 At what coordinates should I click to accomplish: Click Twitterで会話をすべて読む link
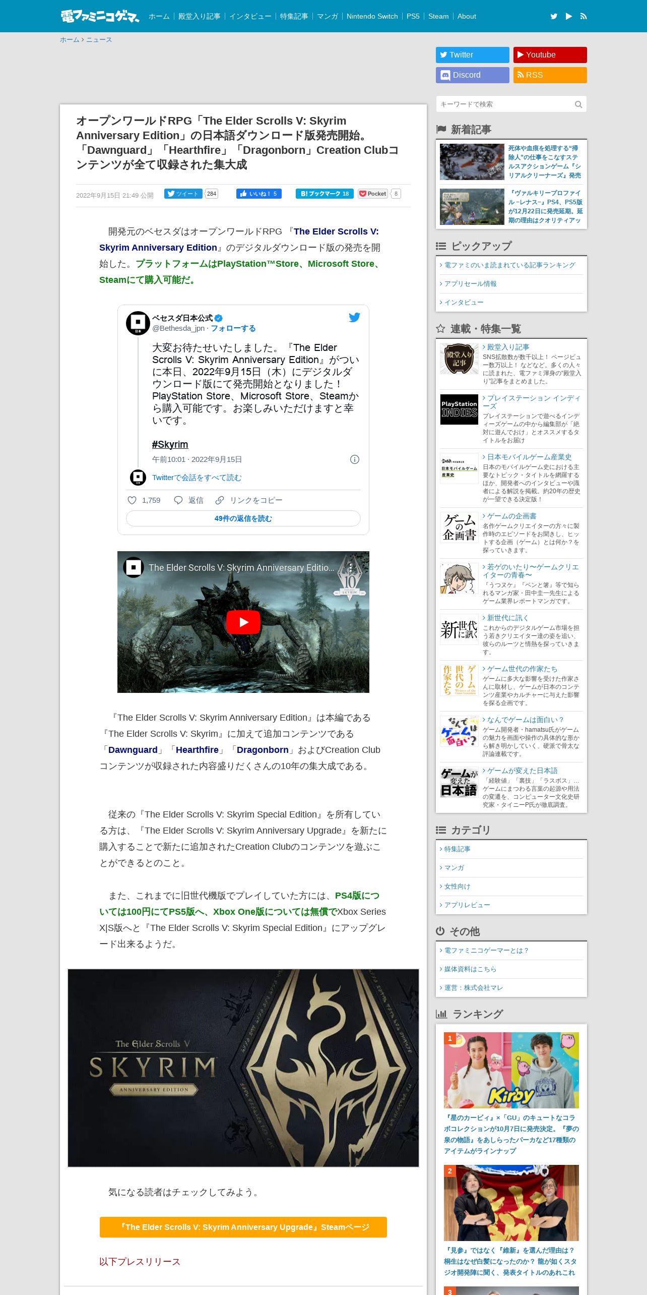coord(197,478)
